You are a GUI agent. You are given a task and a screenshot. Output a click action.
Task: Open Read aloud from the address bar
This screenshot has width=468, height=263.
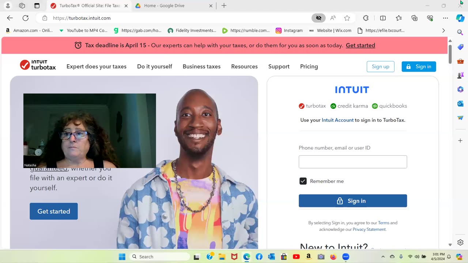[333, 18]
